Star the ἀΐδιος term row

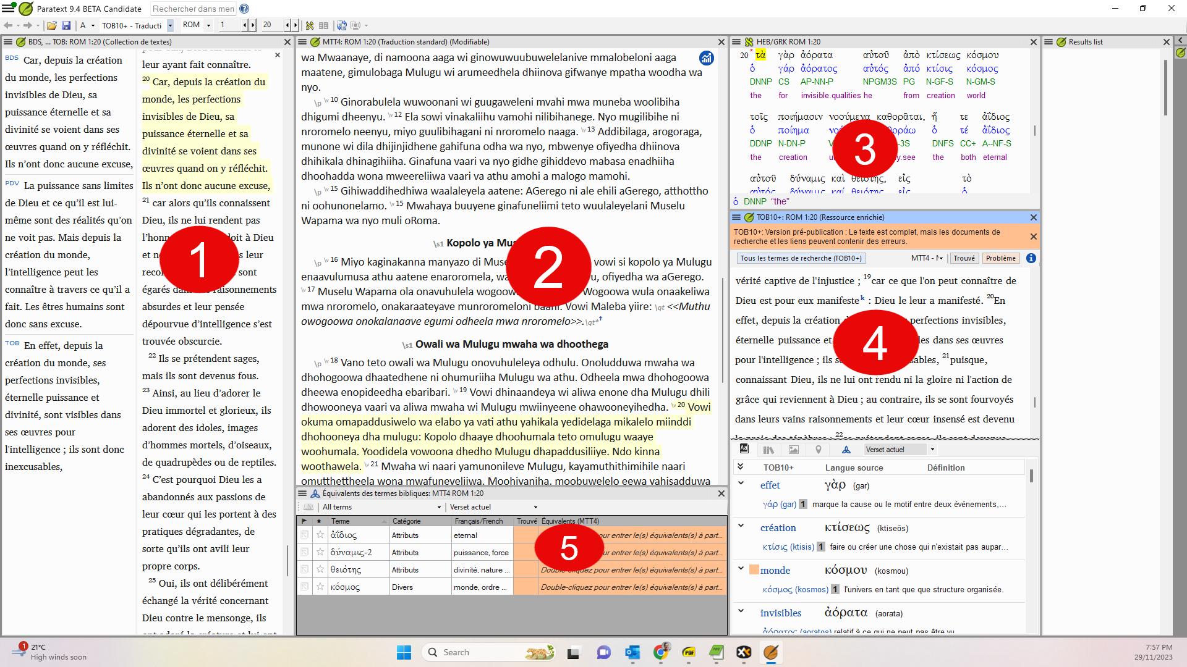click(320, 535)
